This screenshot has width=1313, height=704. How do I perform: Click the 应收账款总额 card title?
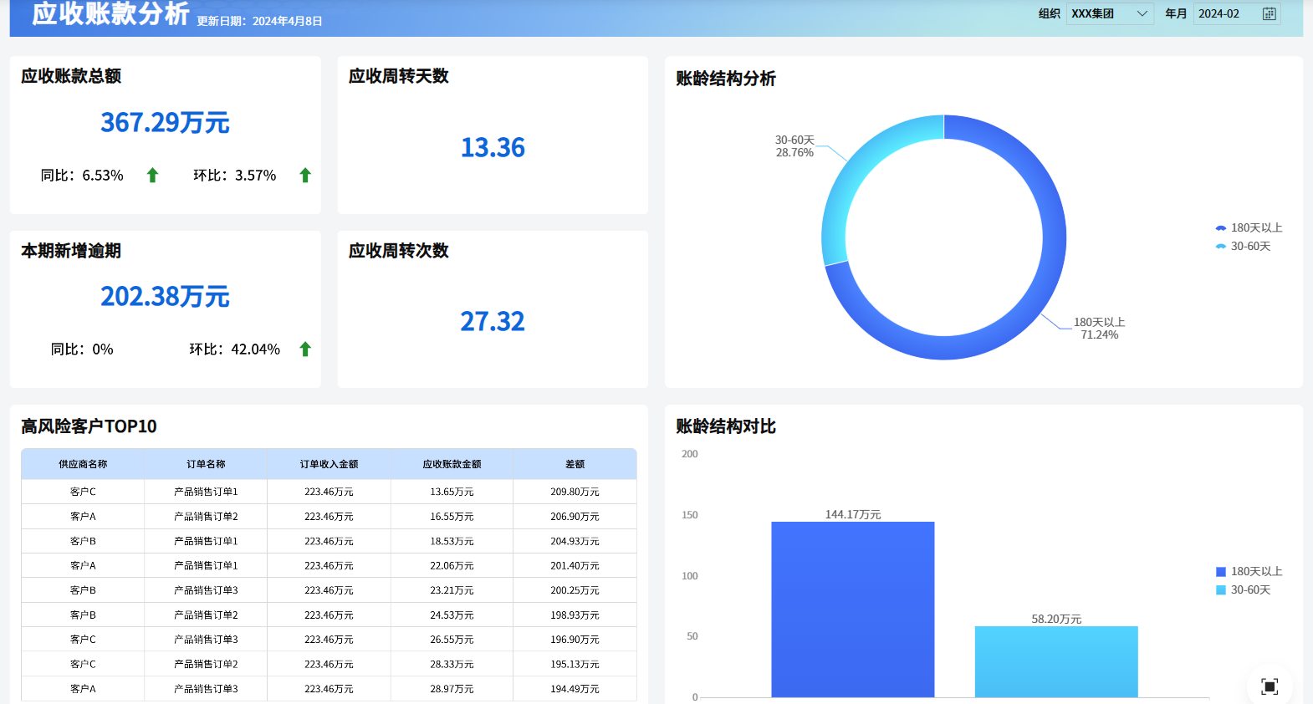(71, 76)
